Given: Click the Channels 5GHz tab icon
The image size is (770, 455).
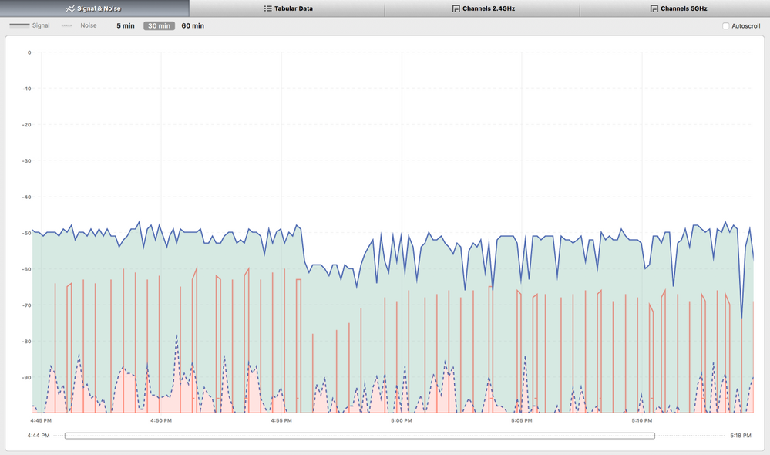Looking at the screenshot, I should pos(654,8).
